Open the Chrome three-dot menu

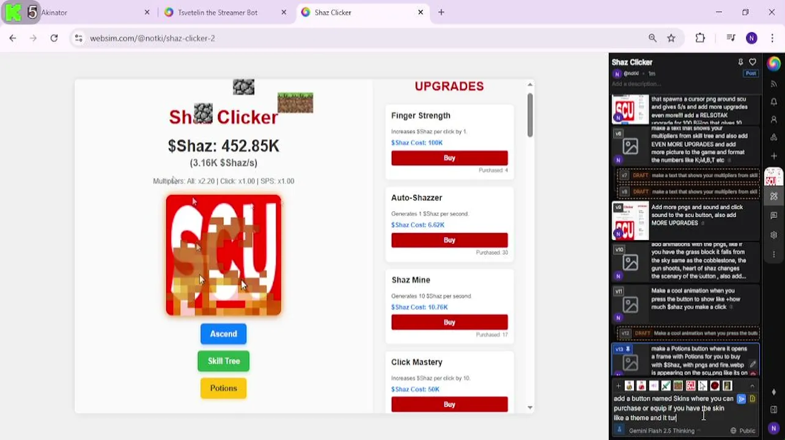(x=772, y=38)
